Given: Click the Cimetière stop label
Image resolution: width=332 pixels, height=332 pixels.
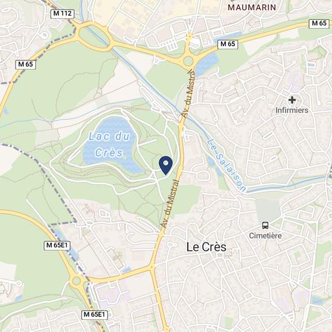Looking at the screenshot, I should click(x=266, y=235).
